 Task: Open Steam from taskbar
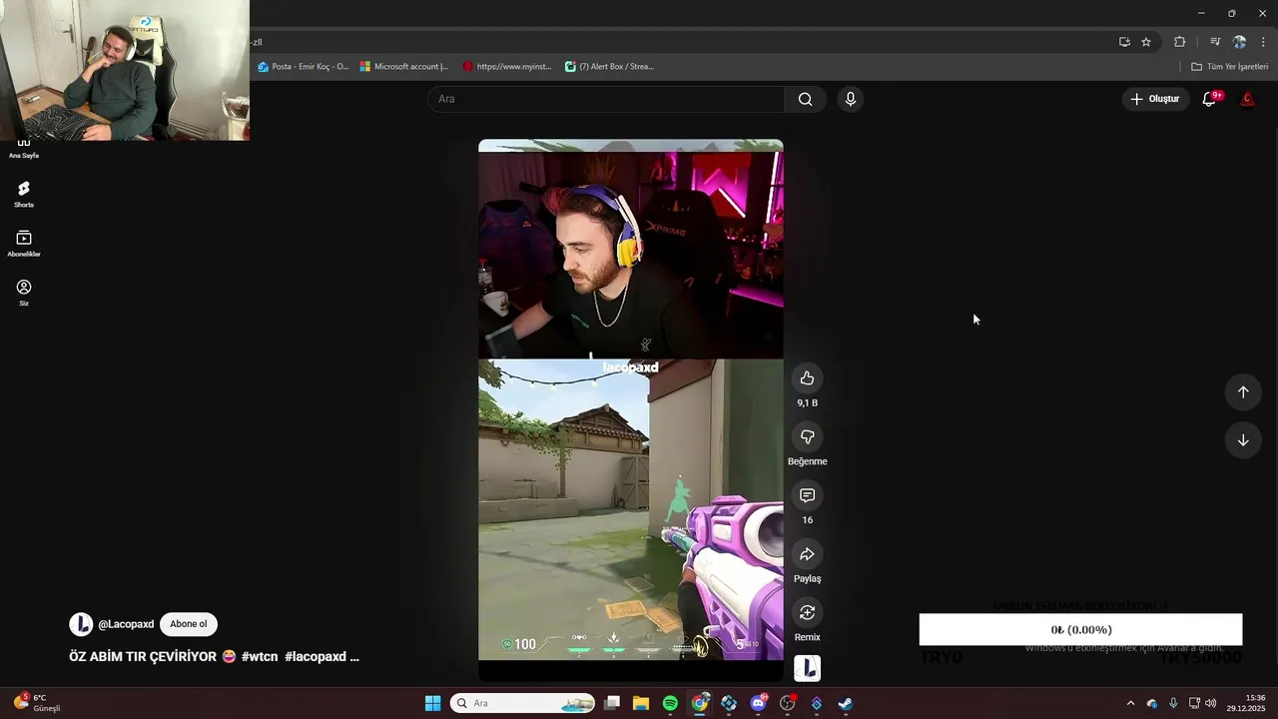pos(845,703)
